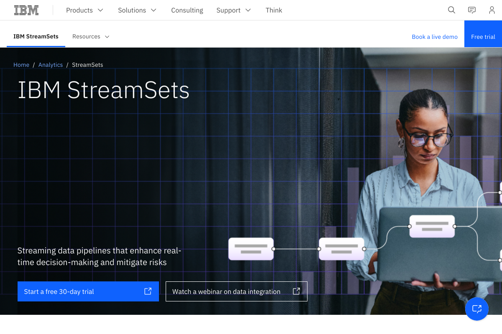This screenshot has height=334, width=502.
Task: Open the user profile icon
Action: pos(492,10)
